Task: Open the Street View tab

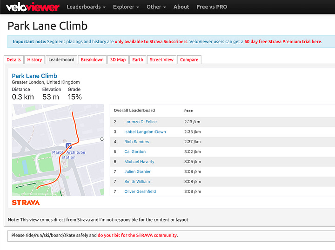Action: click(161, 60)
